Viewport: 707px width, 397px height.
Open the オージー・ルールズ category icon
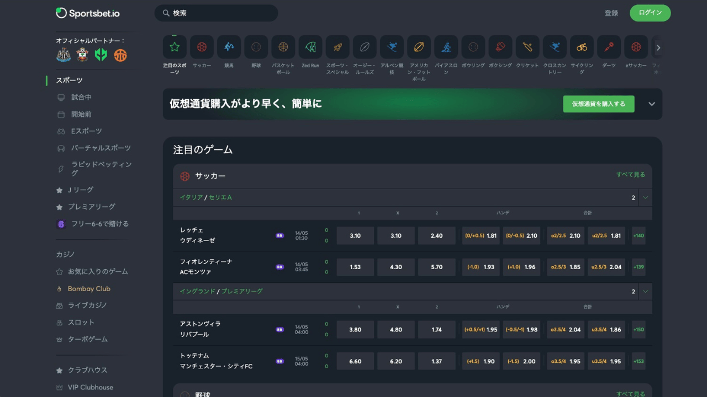tap(365, 47)
